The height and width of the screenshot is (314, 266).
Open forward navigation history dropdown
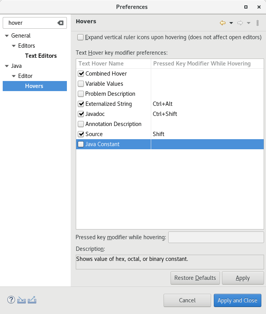[x=249, y=23]
